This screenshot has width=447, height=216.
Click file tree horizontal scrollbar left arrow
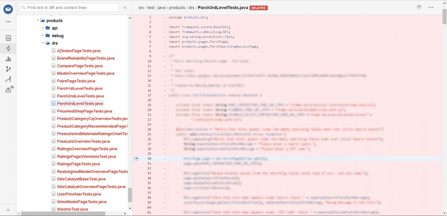(x=19, y=213)
